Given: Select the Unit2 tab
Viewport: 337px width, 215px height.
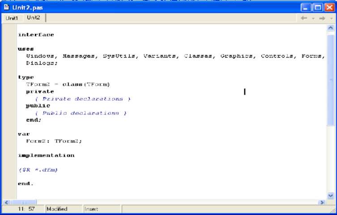Looking at the screenshot, I should click(x=33, y=18).
